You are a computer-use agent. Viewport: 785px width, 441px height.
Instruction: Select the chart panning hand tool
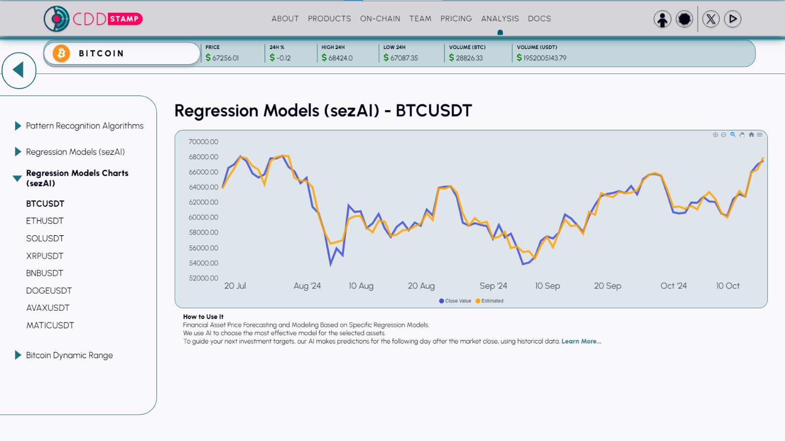(742, 135)
